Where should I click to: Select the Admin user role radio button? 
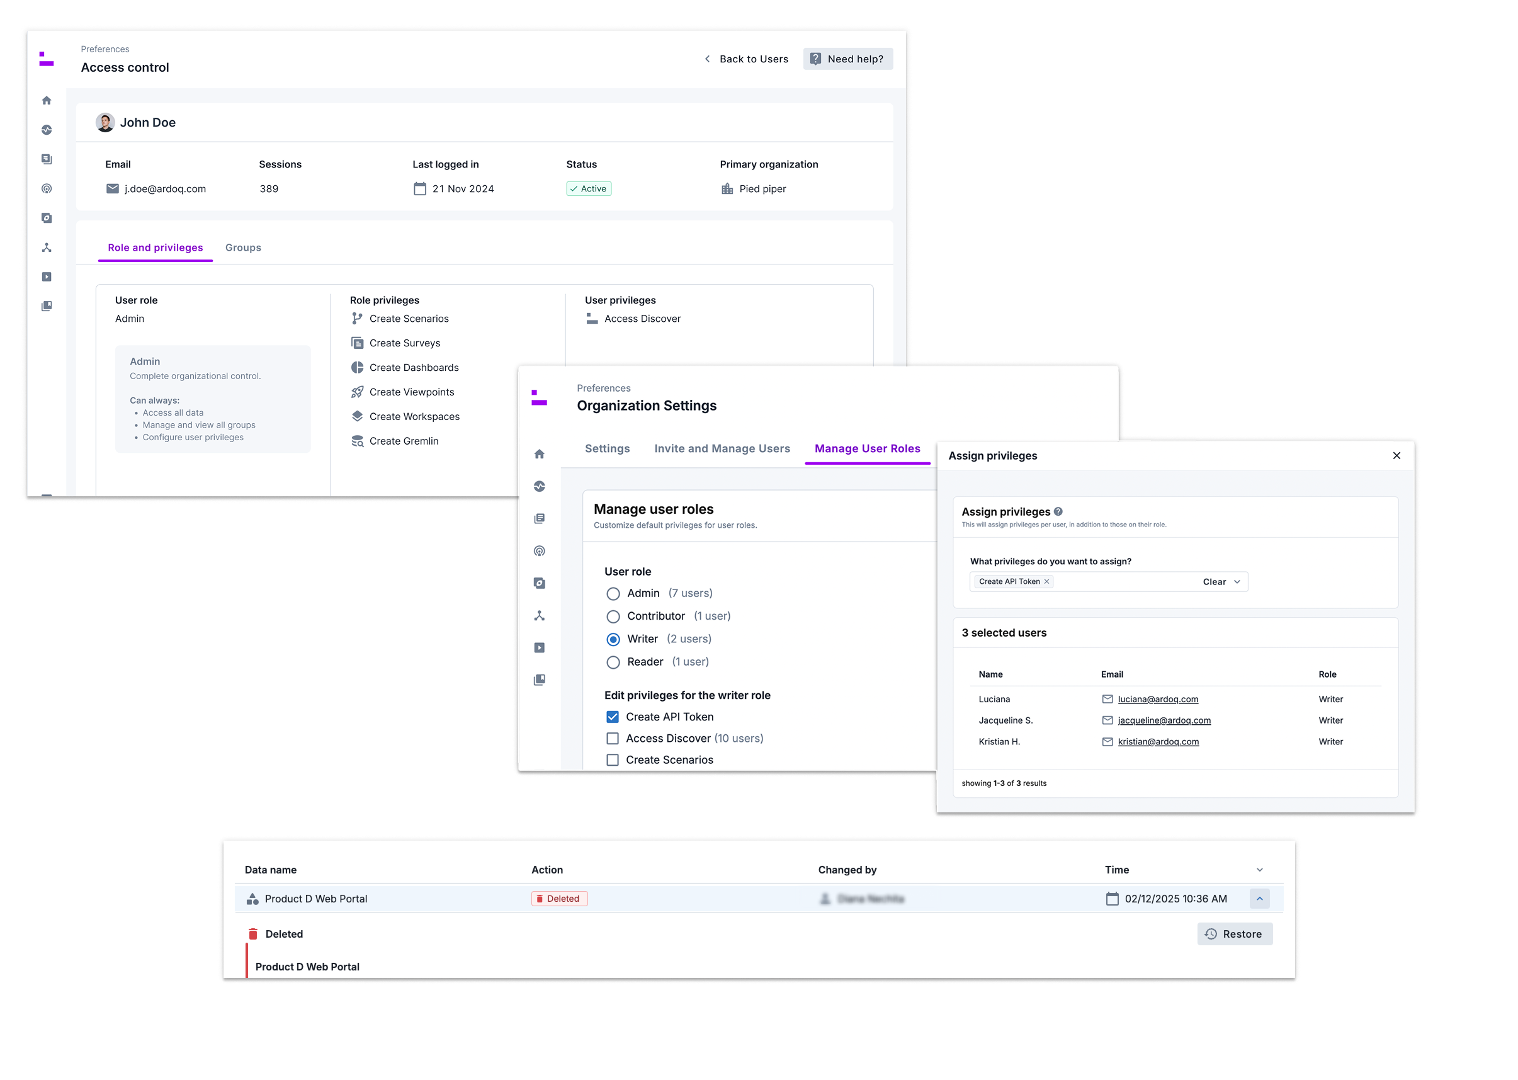coord(613,593)
